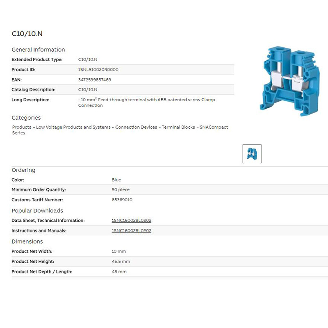Click Product Net Height value 45.5 mm
This screenshot has height=328, width=328.
coord(121,262)
